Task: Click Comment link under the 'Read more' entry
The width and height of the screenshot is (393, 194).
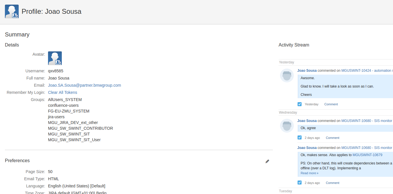Action: coord(332,183)
